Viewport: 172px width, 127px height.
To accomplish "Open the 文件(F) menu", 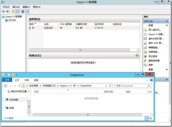I will coord(6,7).
